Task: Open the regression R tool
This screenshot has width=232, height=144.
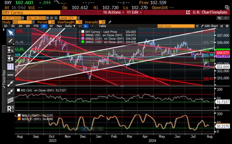Action: click(10, 109)
